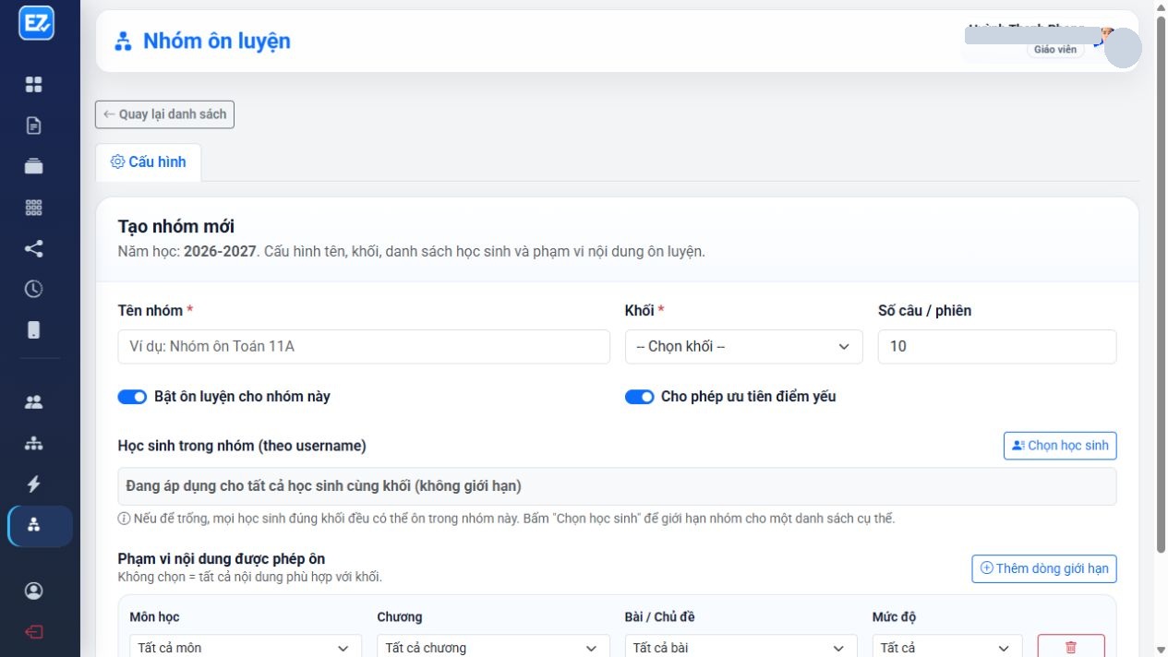Open the user profile icon in sidebar

(x=34, y=591)
